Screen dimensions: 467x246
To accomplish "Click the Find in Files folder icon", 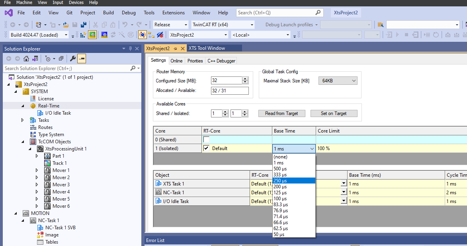I will (x=380, y=25).
